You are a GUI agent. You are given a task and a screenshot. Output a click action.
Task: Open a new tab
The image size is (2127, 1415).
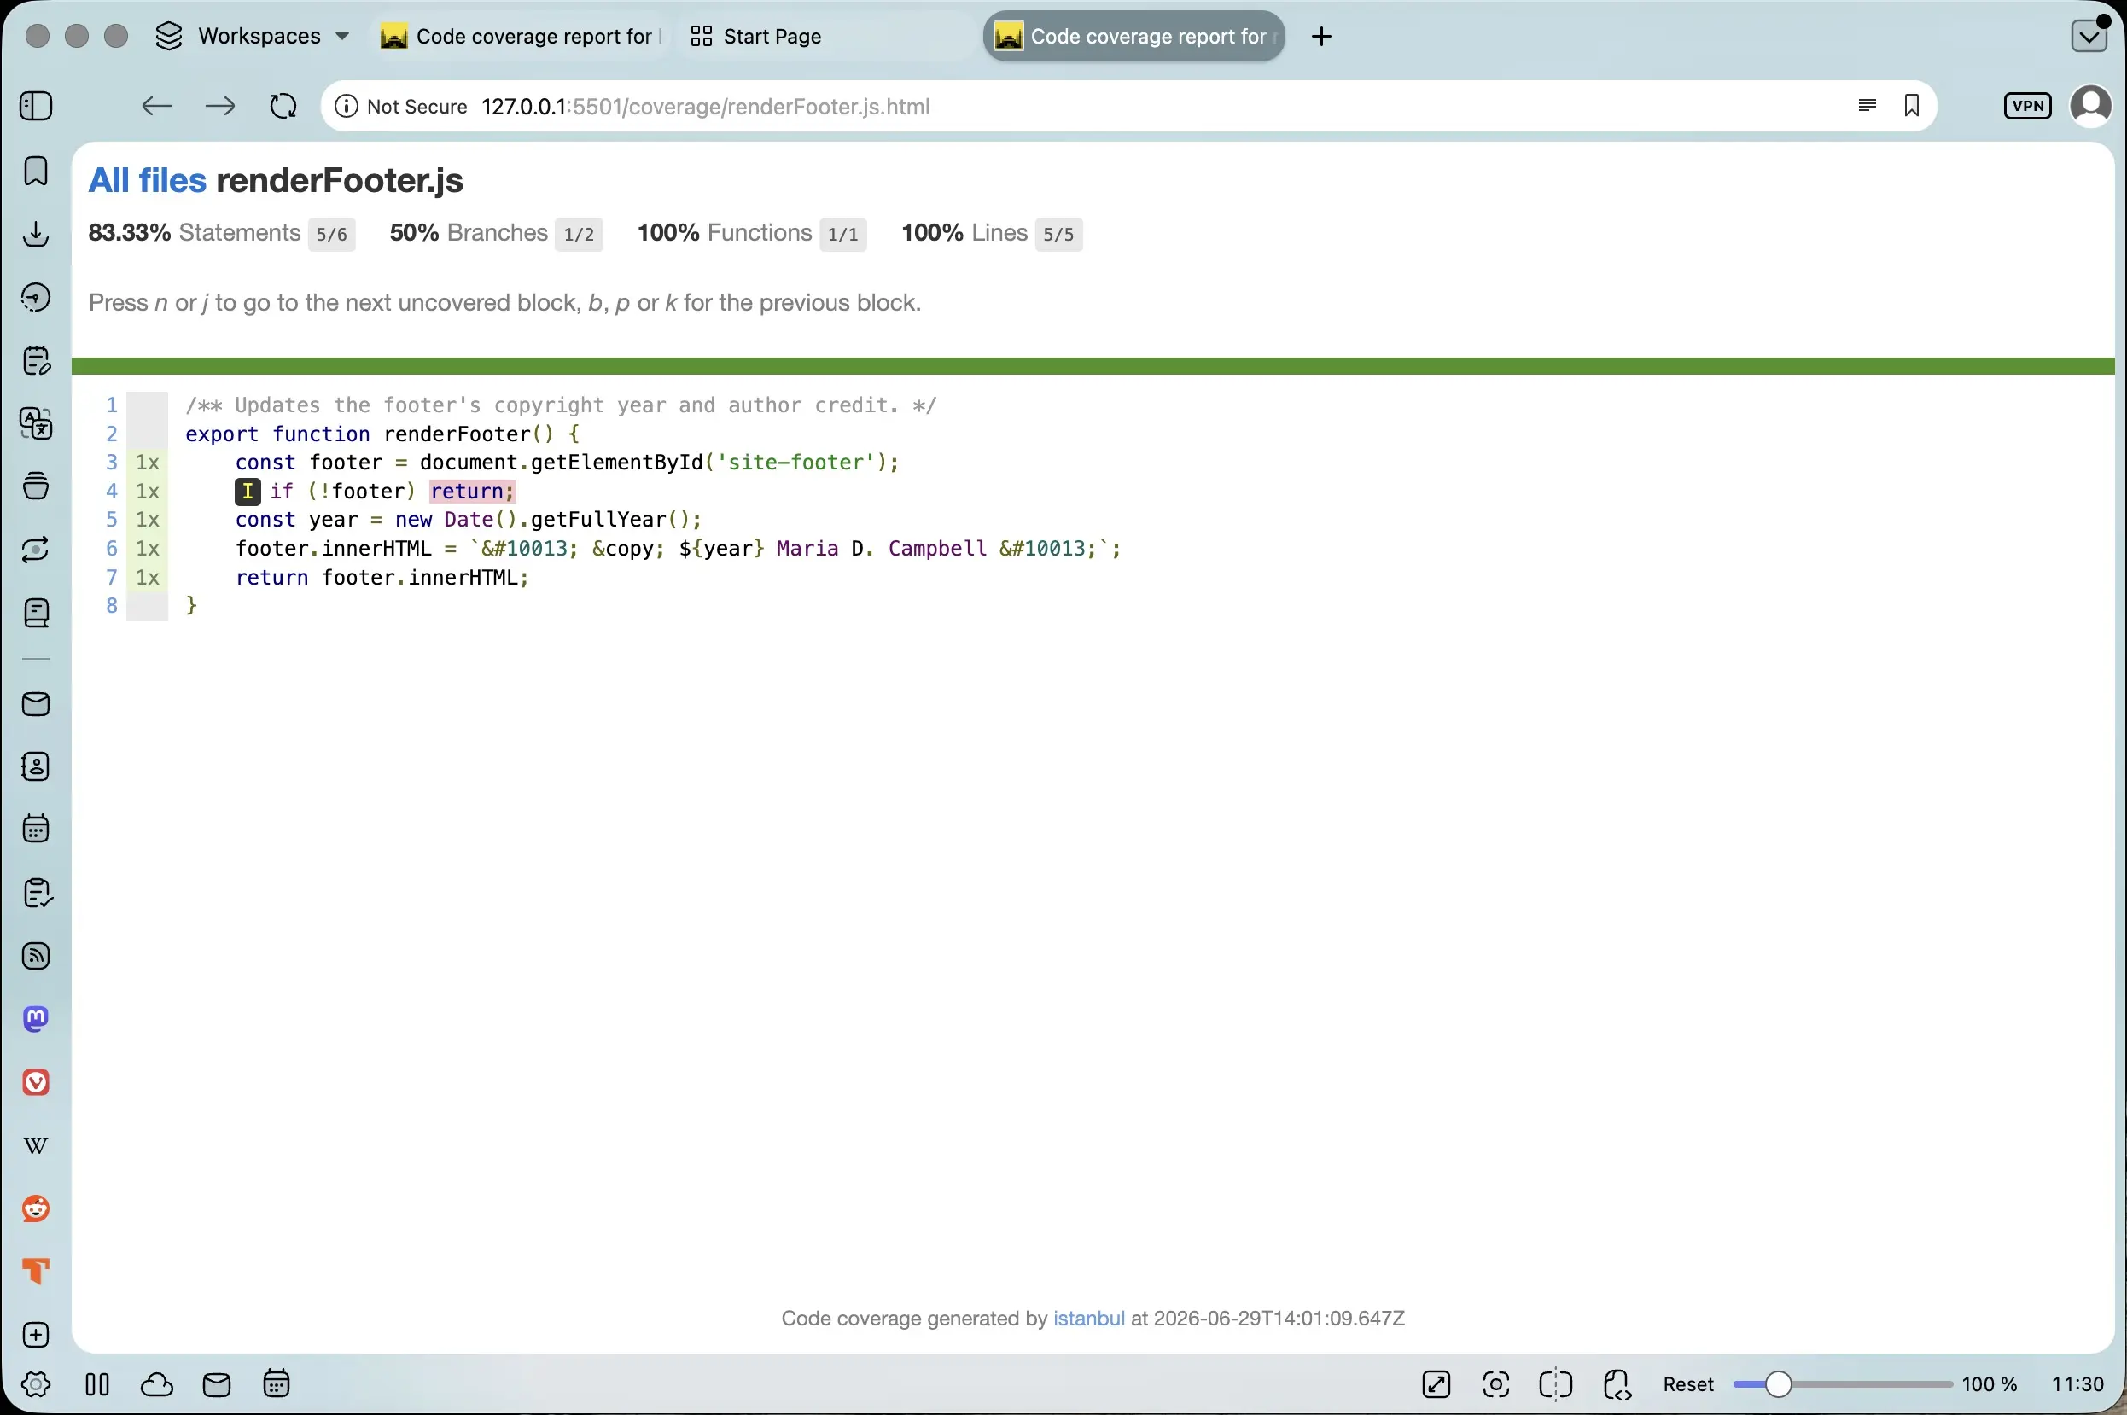click(x=1321, y=36)
